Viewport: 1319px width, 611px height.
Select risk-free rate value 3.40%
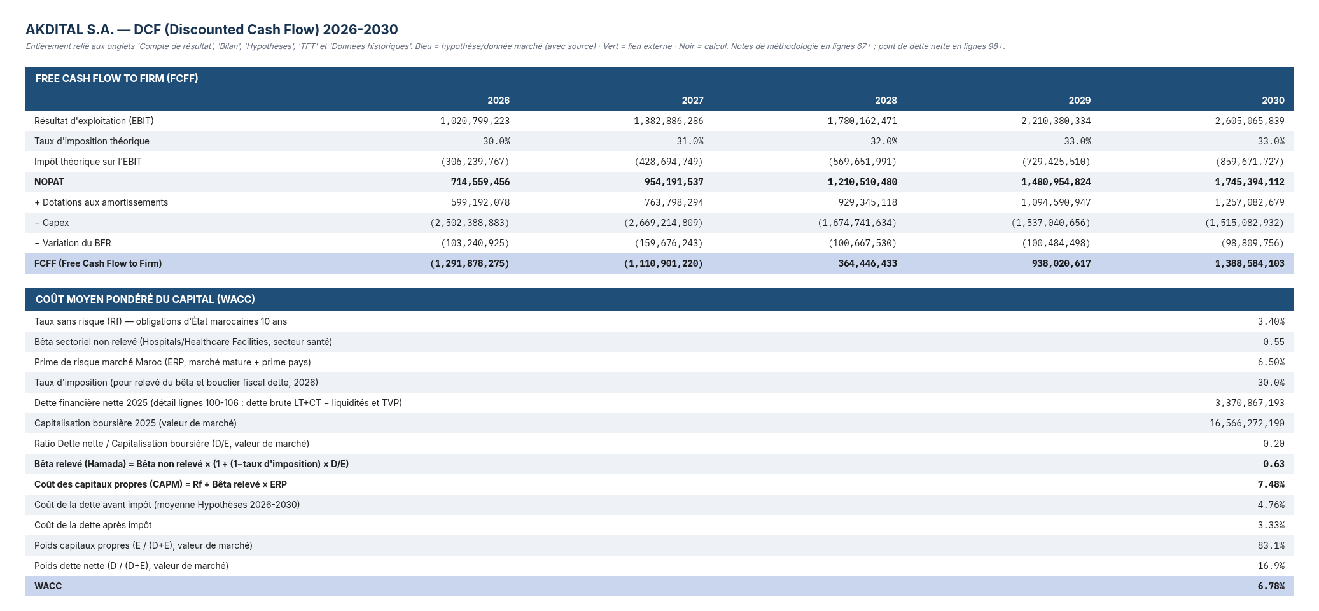tap(1271, 321)
